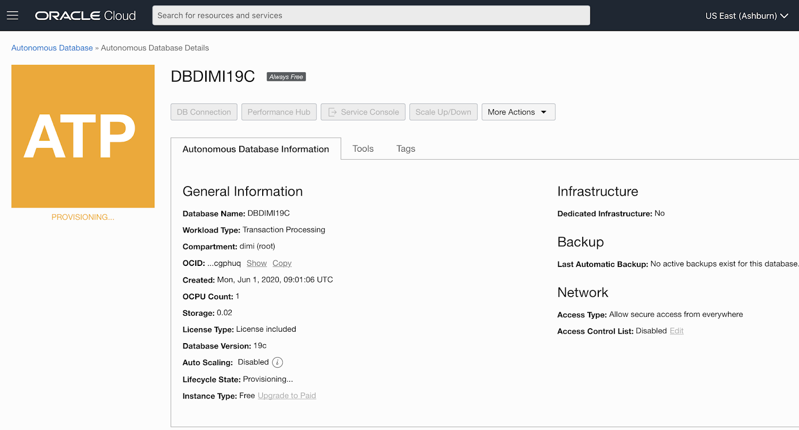
Task: Click the Always Free badge
Action: click(286, 77)
